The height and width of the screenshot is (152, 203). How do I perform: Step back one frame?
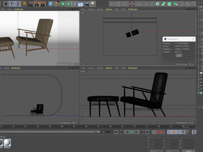[x=127, y=132]
